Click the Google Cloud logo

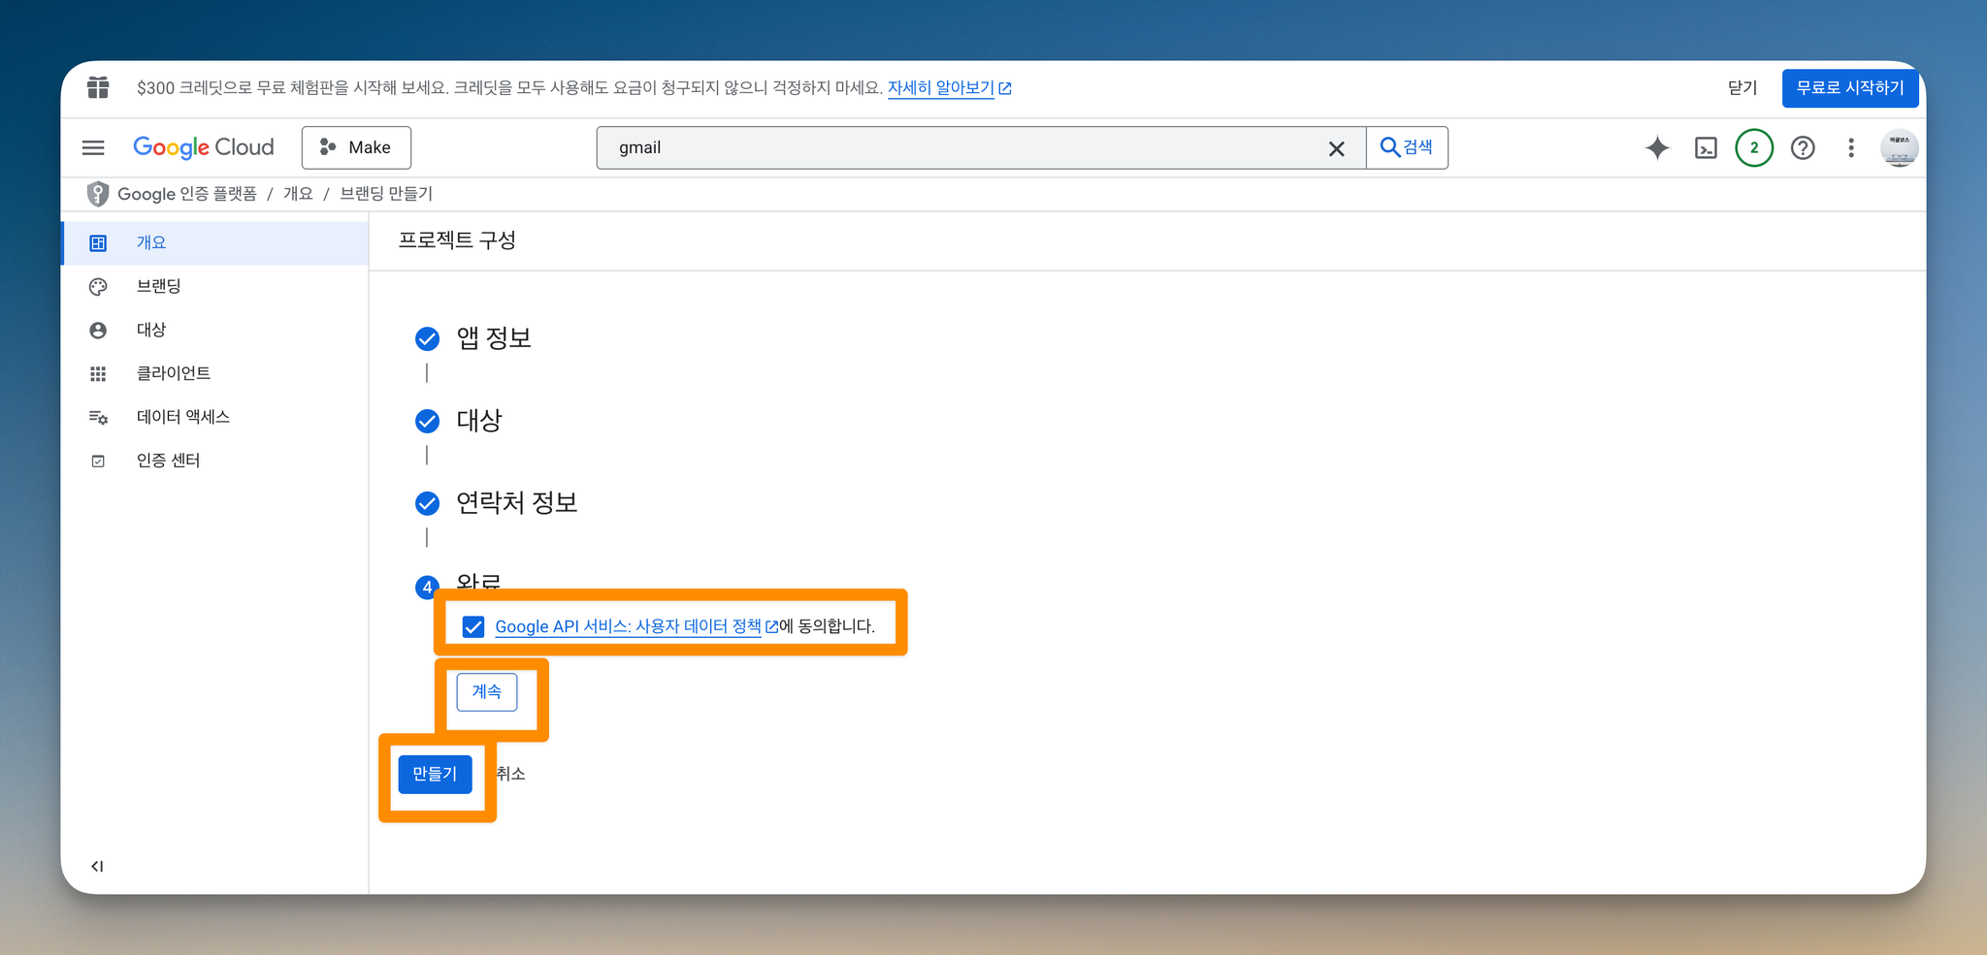point(204,147)
